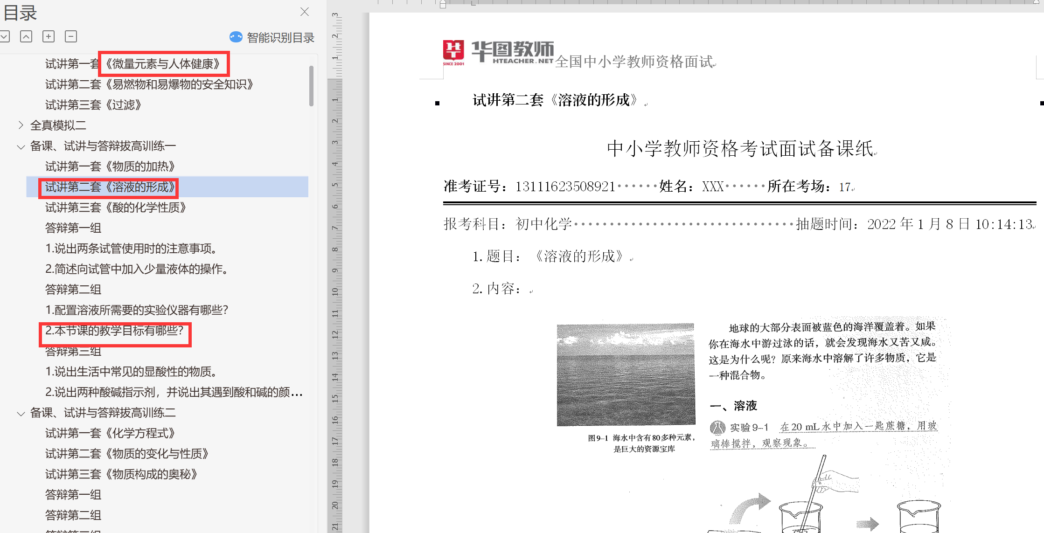Image resolution: width=1044 pixels, height=533 pixels.
Task: Click the blue smart-recognition robot icon
Action: pyautogui.click(x=236, y=37)
